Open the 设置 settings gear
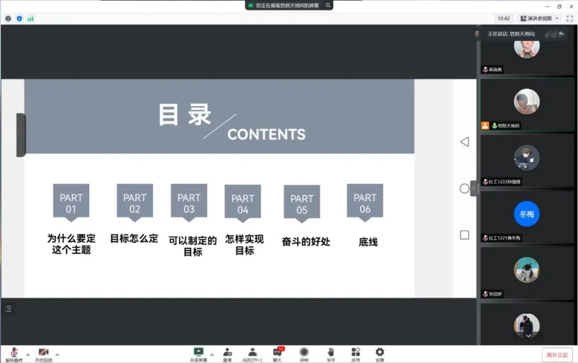Screen dimensions: 578x363 pyautogui.click(x=379, y=352)
